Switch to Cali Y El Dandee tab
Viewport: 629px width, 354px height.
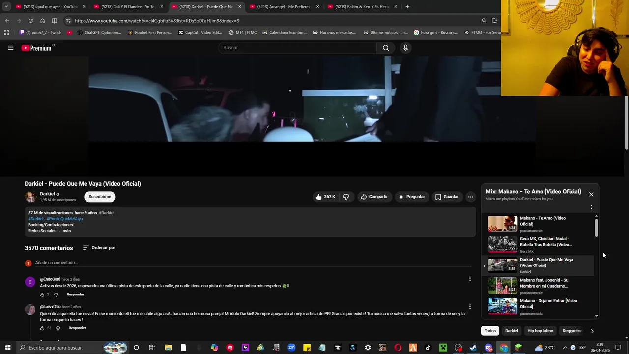[128, 7]
